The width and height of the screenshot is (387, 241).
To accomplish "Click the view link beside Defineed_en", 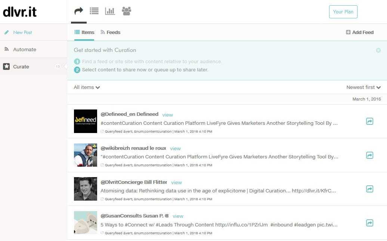I will pos(167,115).
